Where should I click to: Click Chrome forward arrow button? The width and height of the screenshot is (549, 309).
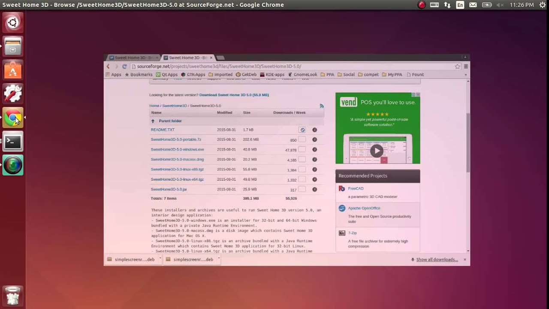[x=116, y=66]
